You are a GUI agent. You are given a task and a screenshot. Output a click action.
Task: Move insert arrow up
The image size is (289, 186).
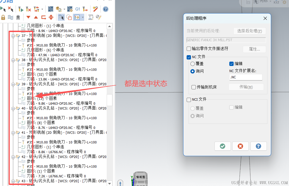36,17
